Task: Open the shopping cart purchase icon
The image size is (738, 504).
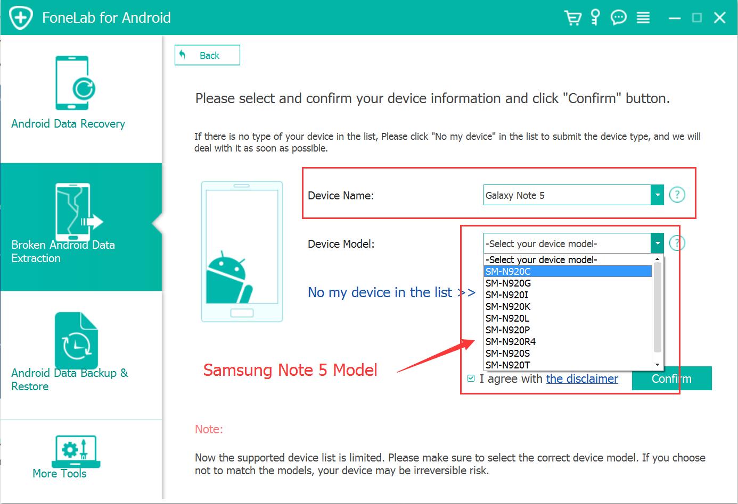Action: click(573, 18)
